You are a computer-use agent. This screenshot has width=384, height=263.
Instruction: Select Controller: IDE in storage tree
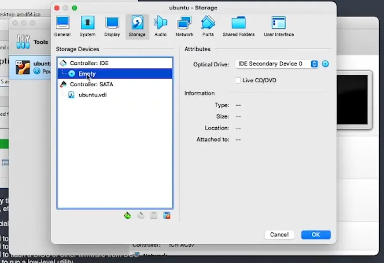pyautogui.click(x=115, y=63)
